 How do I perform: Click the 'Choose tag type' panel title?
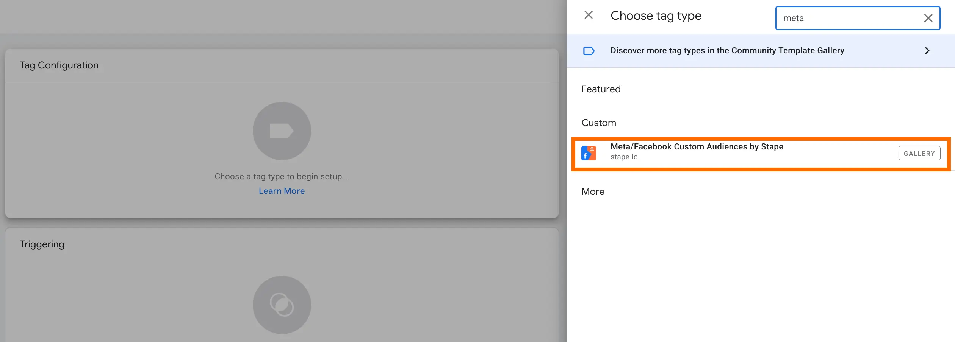[656, 16]
